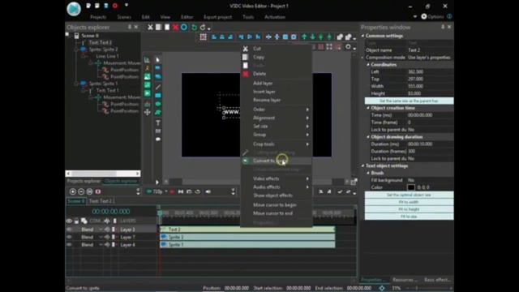The height and width of the screenshot is (292, 519).
Task: Move object one layer up with green arrow
Action: (304, 37)
